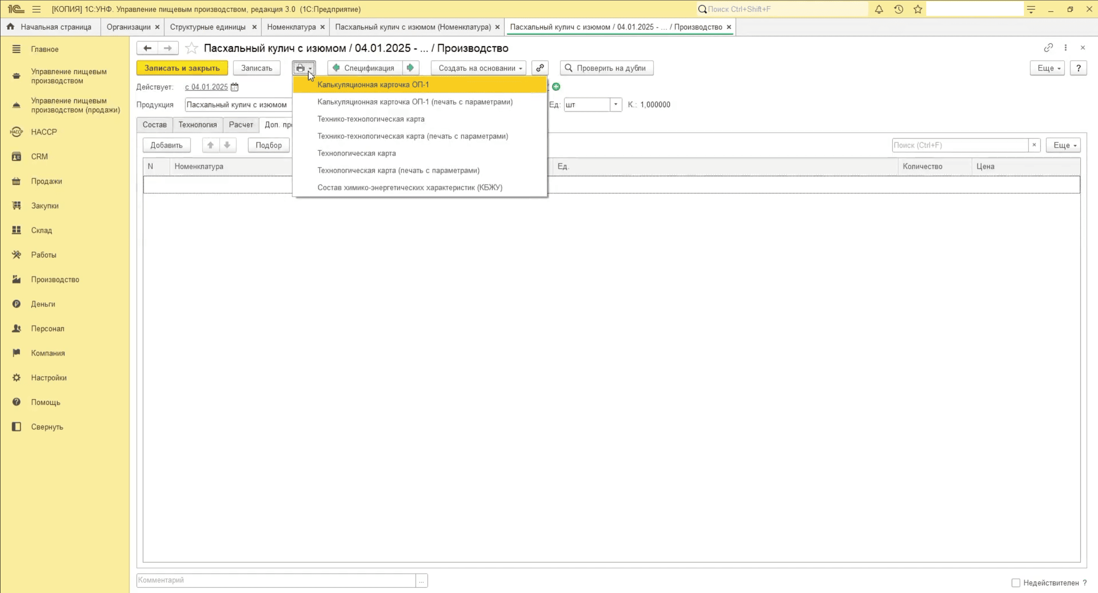Move row up arrow button

point(210,145)
